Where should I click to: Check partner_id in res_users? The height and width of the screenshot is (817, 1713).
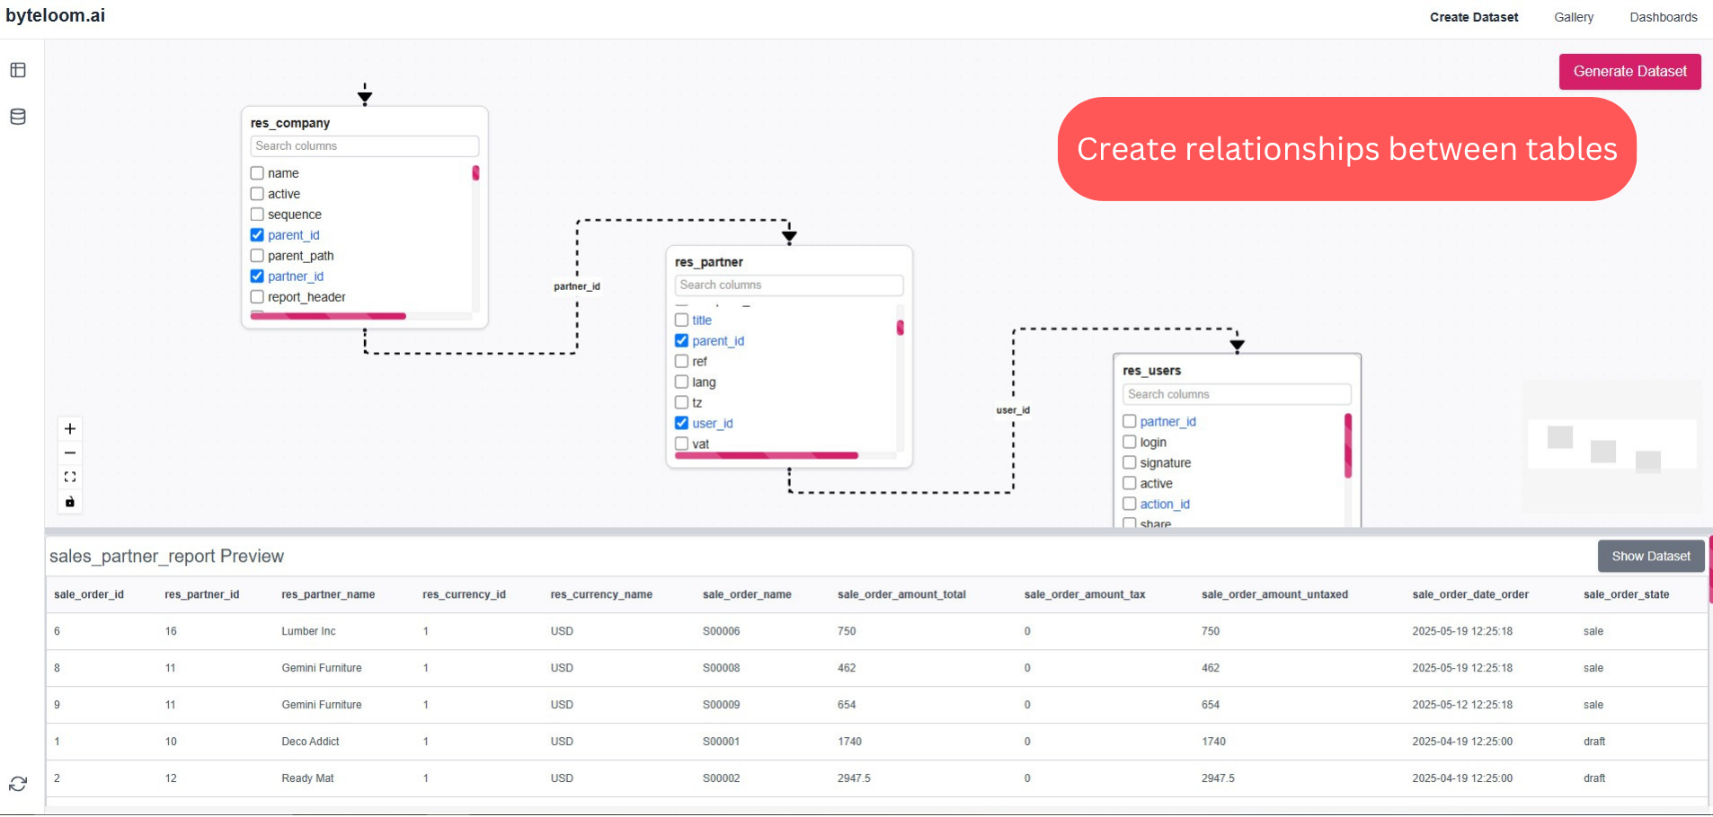[1130, 422]
